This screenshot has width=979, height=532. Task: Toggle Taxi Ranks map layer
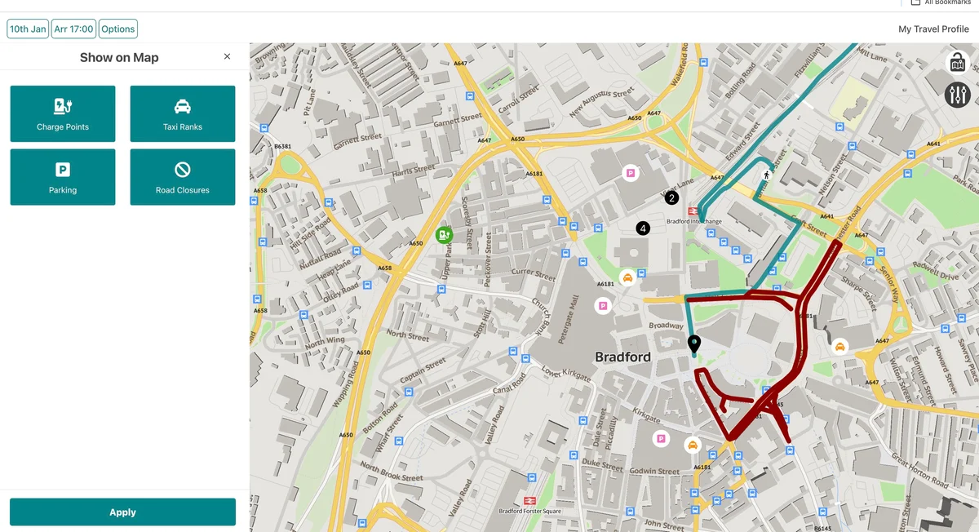183,113
